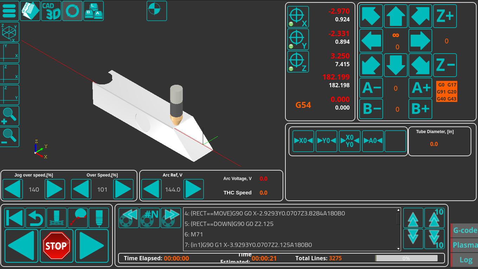Image resolution: width=478 pixels, height=269 pixels.
Task: Increase the Jog over speed percentage
Action: coord(55,189)
